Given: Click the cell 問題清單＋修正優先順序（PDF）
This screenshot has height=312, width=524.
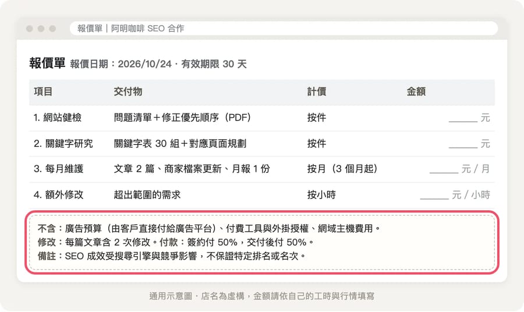Looking at the screenshot, I should 182,118.
